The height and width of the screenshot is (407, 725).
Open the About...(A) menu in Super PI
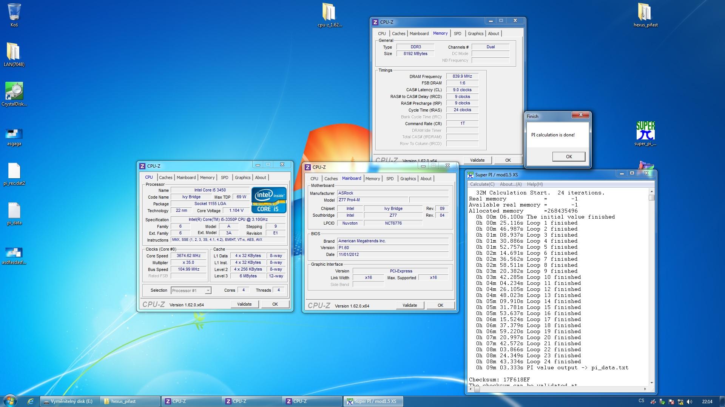click(511, 184)
